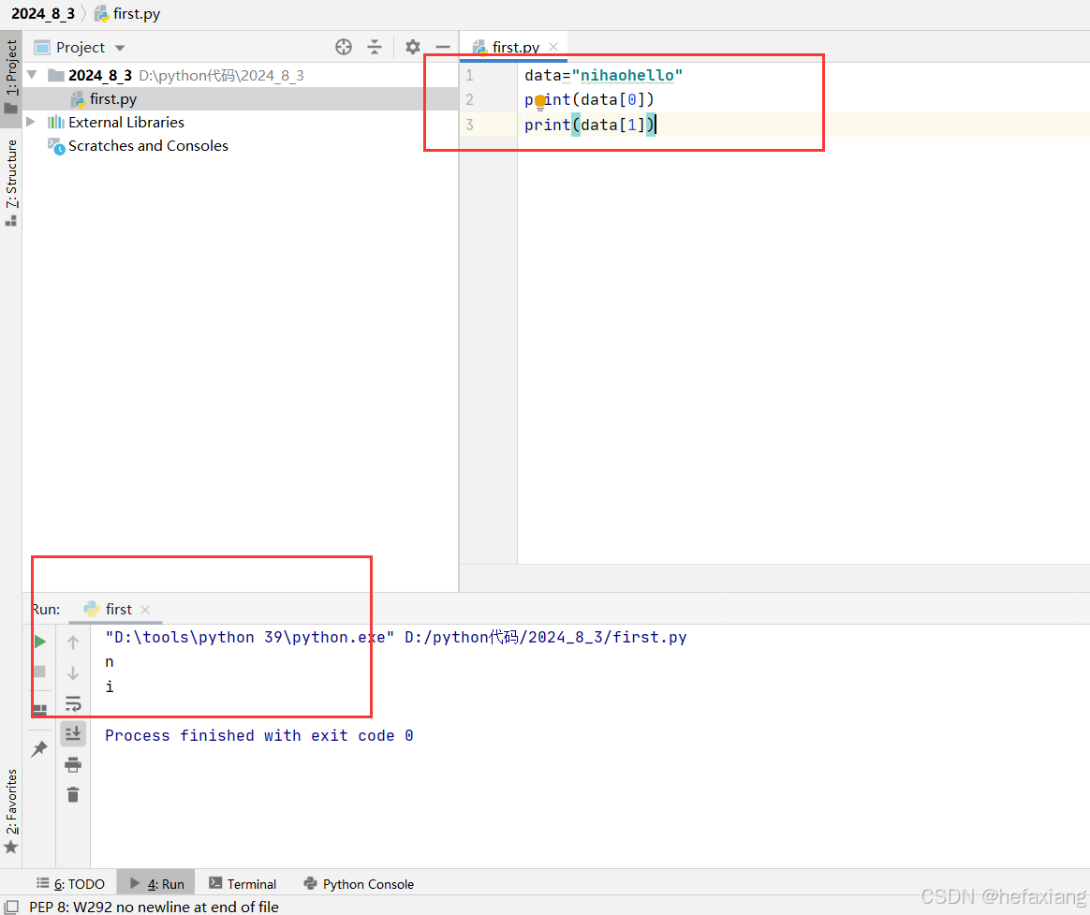Close the 'first' Run tab
Viewport: 1090px width, 915px height.
pyautogui.click(x=145, y=610)
